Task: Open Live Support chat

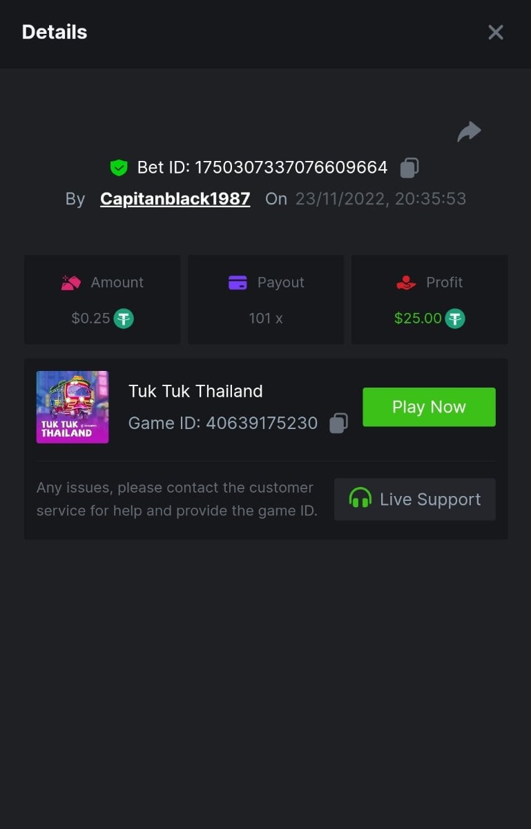Action: click(415, 499)
